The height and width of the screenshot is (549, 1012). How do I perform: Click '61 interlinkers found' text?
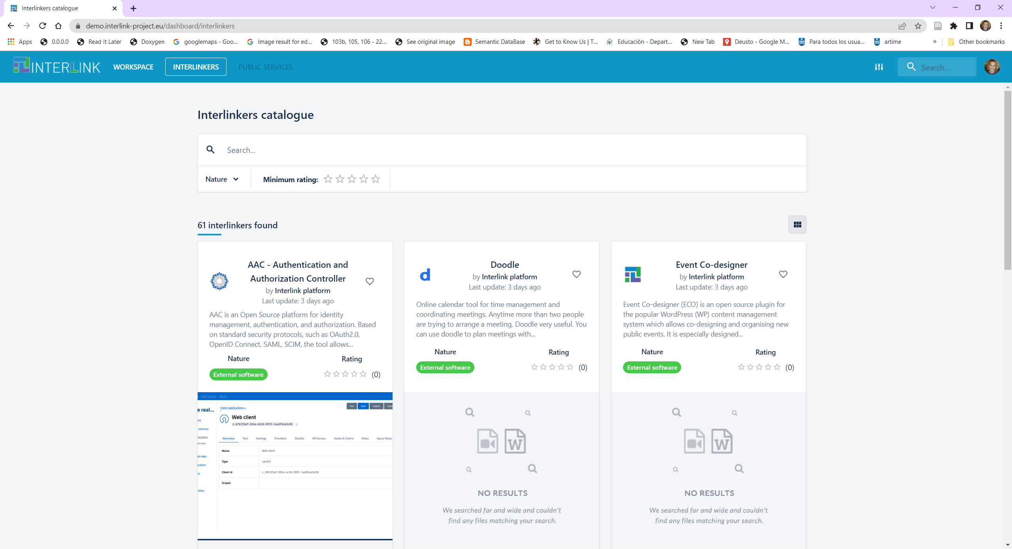tap(238, 225)
